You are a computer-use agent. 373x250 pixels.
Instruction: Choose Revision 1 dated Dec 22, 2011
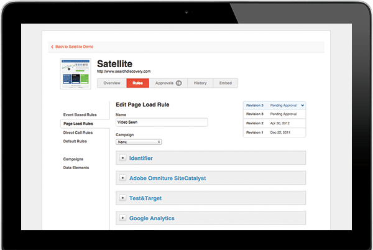tap(274, 132)
